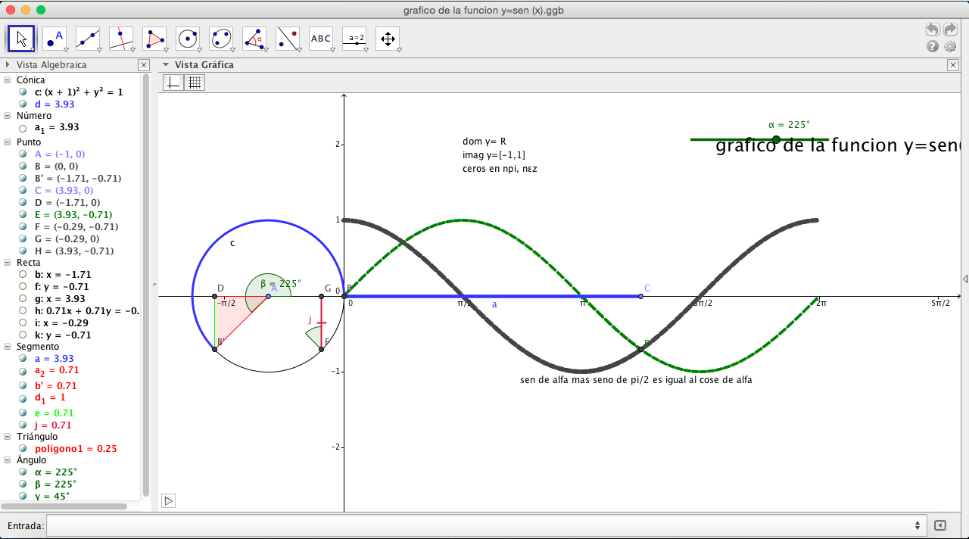The height and width of the screenshot is (539, 969).
Task: Toggle the axes display button
Action: [x=173, y=83]
